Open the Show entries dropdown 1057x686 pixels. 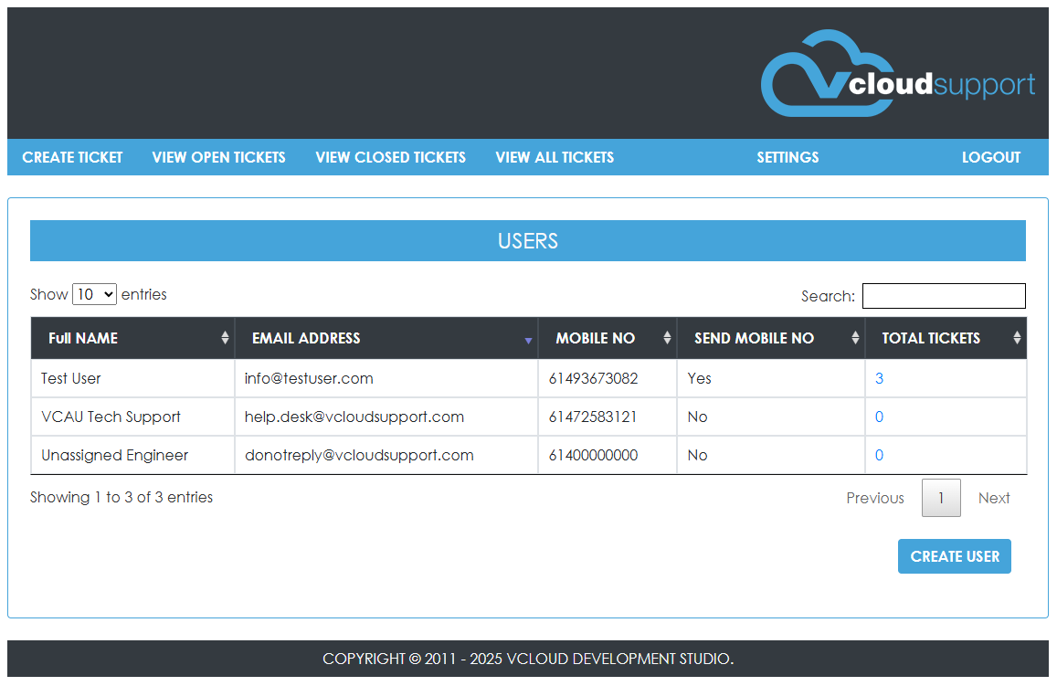click(95, 294)
